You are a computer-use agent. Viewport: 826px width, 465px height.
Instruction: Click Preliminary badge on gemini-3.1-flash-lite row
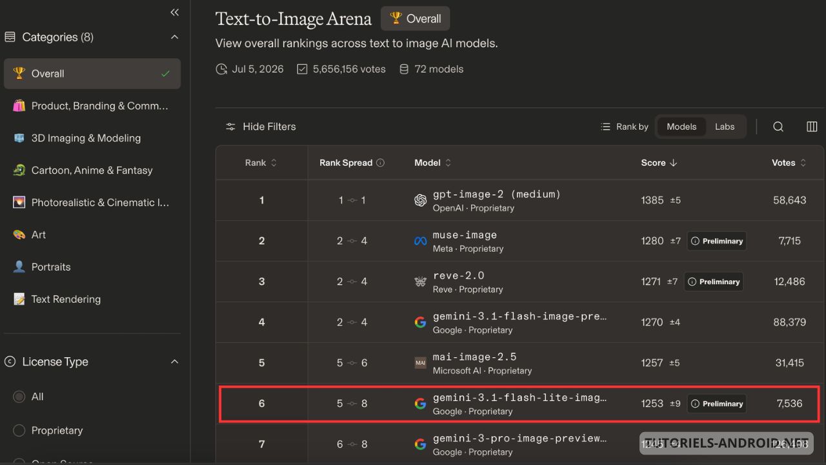click(716, 404)
